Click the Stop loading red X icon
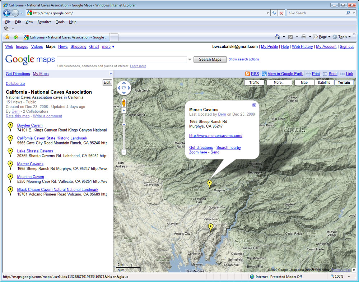Viewport: 359px width, 282px height. 281,13
